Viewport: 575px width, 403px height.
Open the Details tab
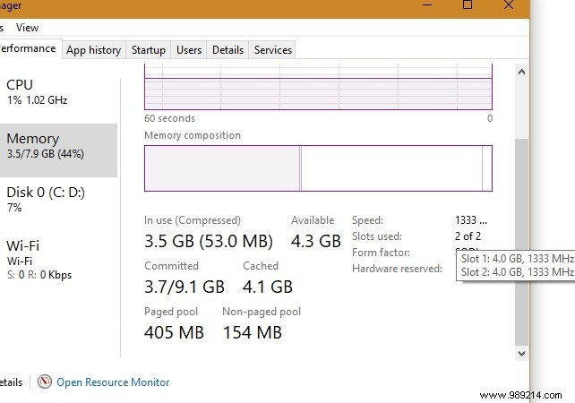227,50
